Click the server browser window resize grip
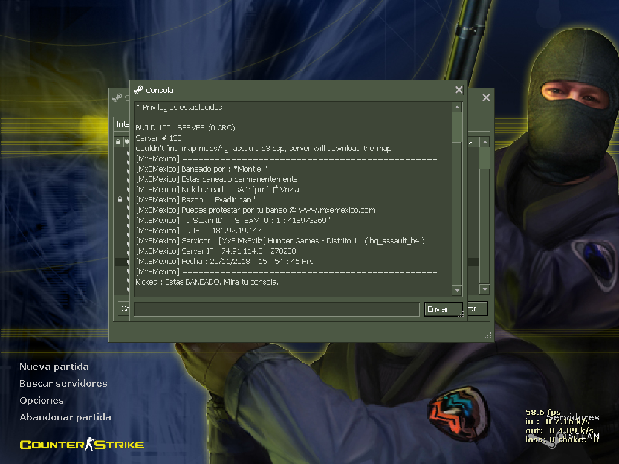The height and width of the screenshot is (464, 619). (488, 335)
